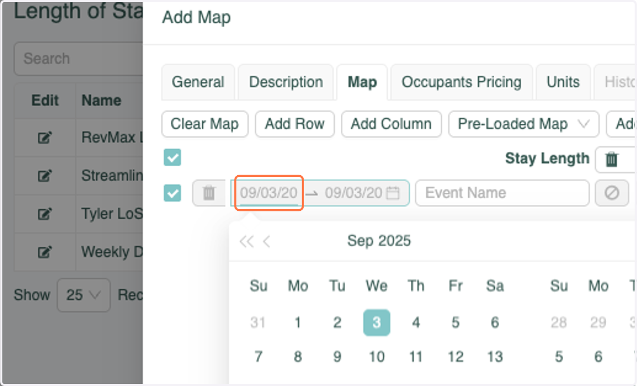This screenshot has height=386, width=637.
Task: Pick September 8 in the calendar
Action: tap(298, 356)
